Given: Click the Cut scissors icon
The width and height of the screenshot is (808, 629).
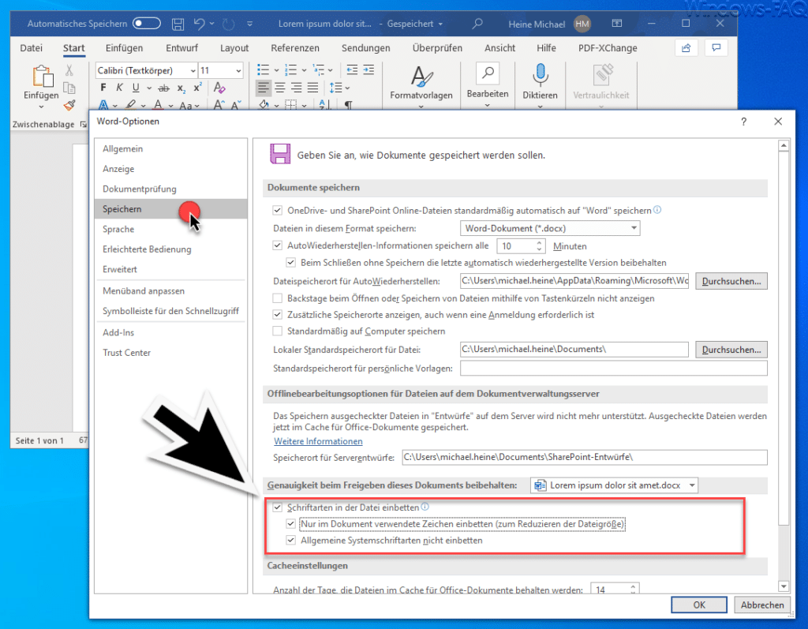Looking at the screenshot, I should [69, 70].
